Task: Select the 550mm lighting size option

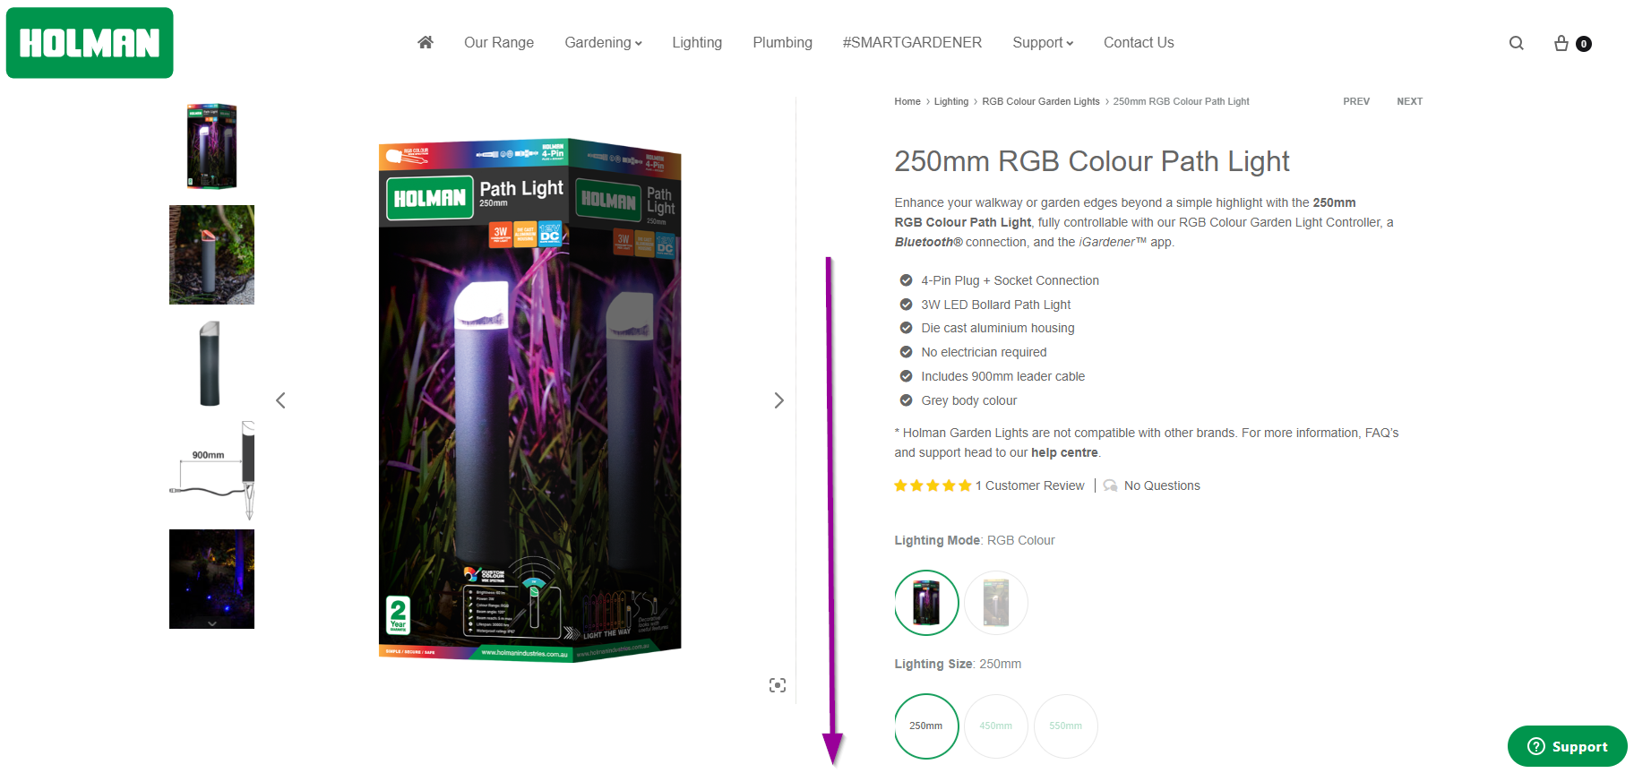Action: [x=1066, y=726]
